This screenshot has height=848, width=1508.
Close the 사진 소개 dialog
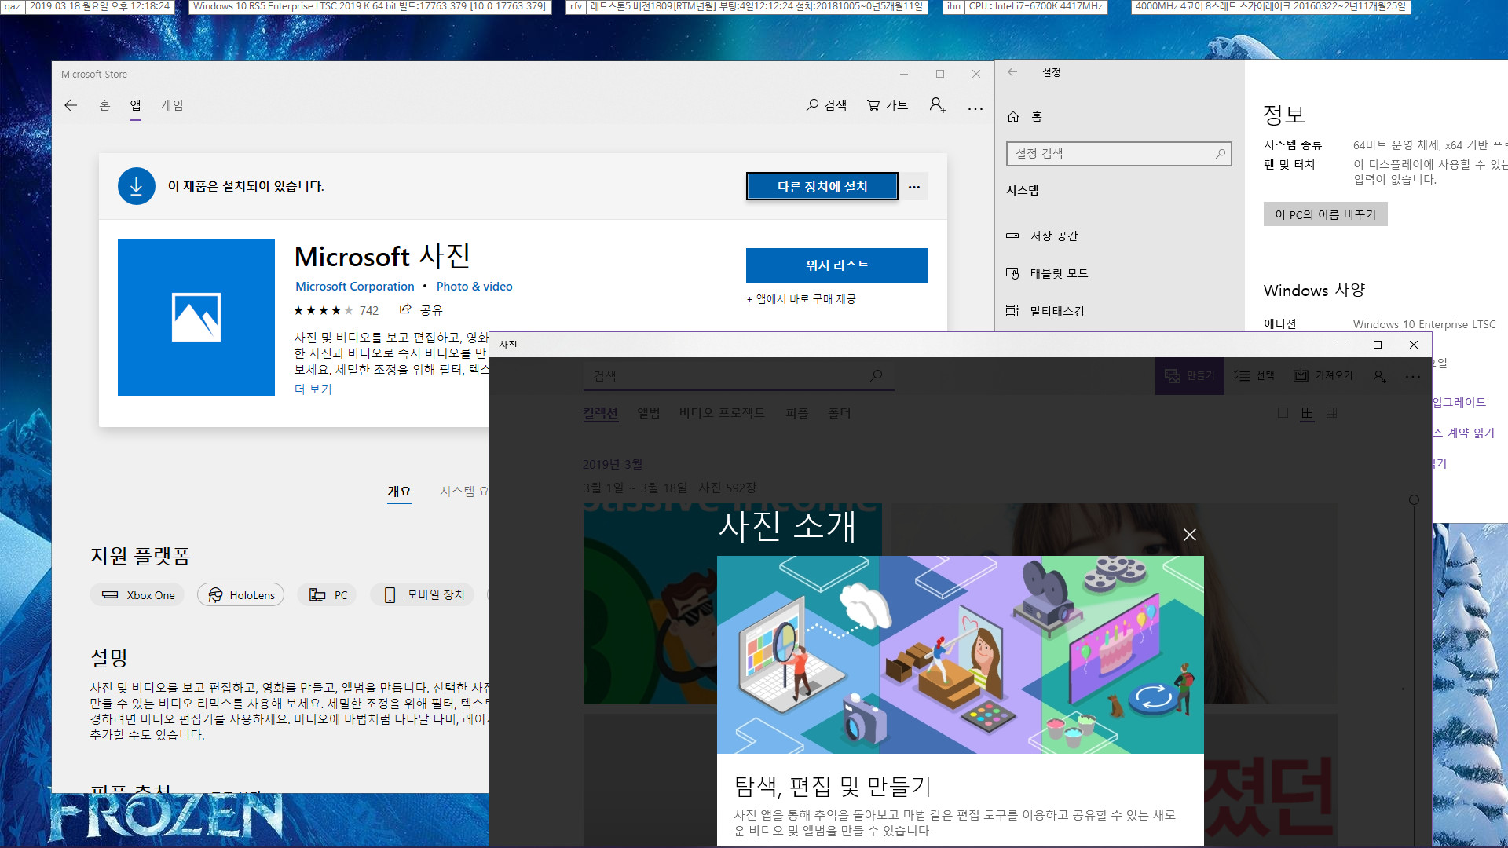[1190, 535]
